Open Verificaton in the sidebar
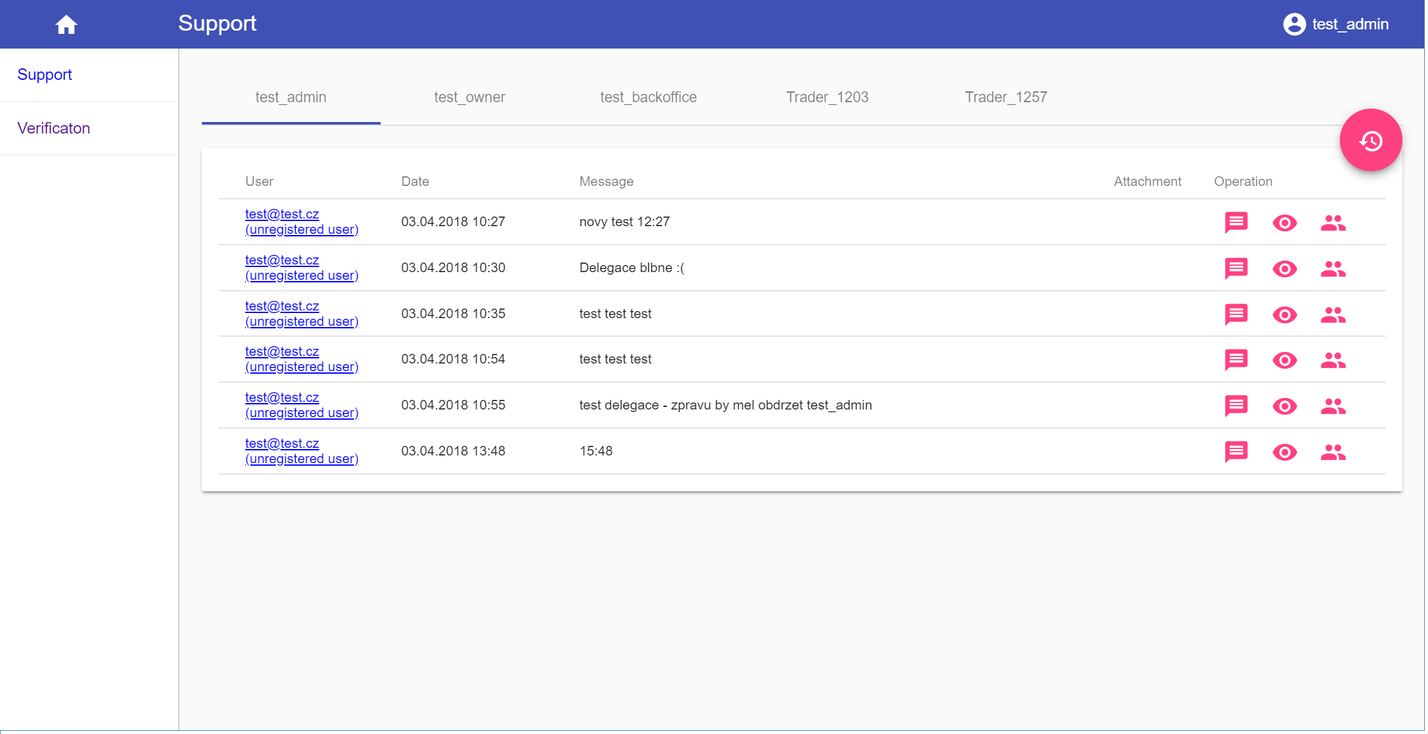Image resolution: width=1428 pixels, height=734 pixels. [54, 128]
